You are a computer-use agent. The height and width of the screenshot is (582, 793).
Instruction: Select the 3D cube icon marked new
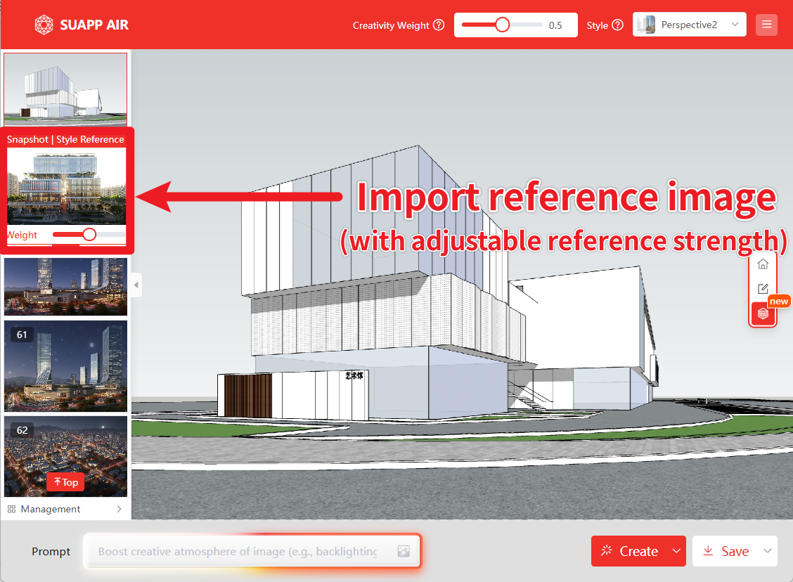pyautogui.click(x=763, y=313)
